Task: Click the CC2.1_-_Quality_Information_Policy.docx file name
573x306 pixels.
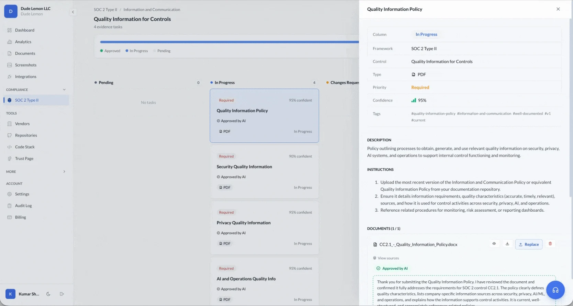Action: [418, 245]
